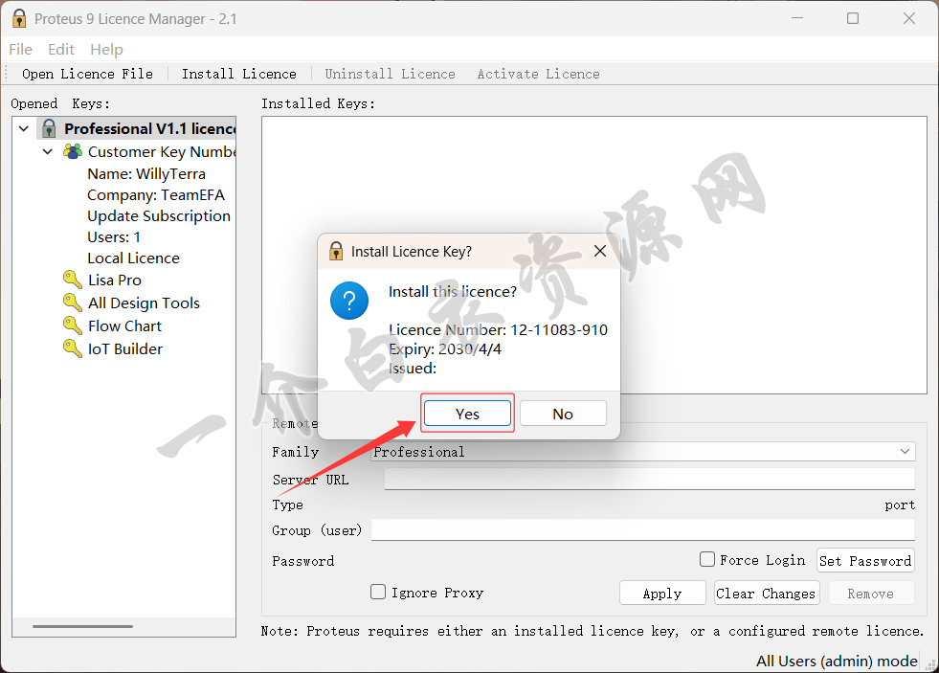The width and height of the screenshot is (939, 673).
Task: Click the Group (user) input field
Action: (x=642, y=530)
